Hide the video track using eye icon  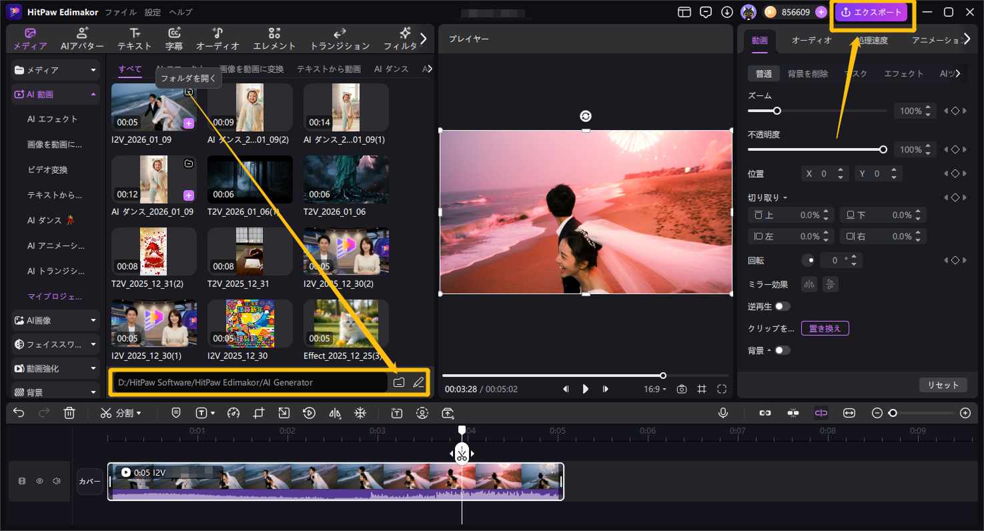point(39,481)
